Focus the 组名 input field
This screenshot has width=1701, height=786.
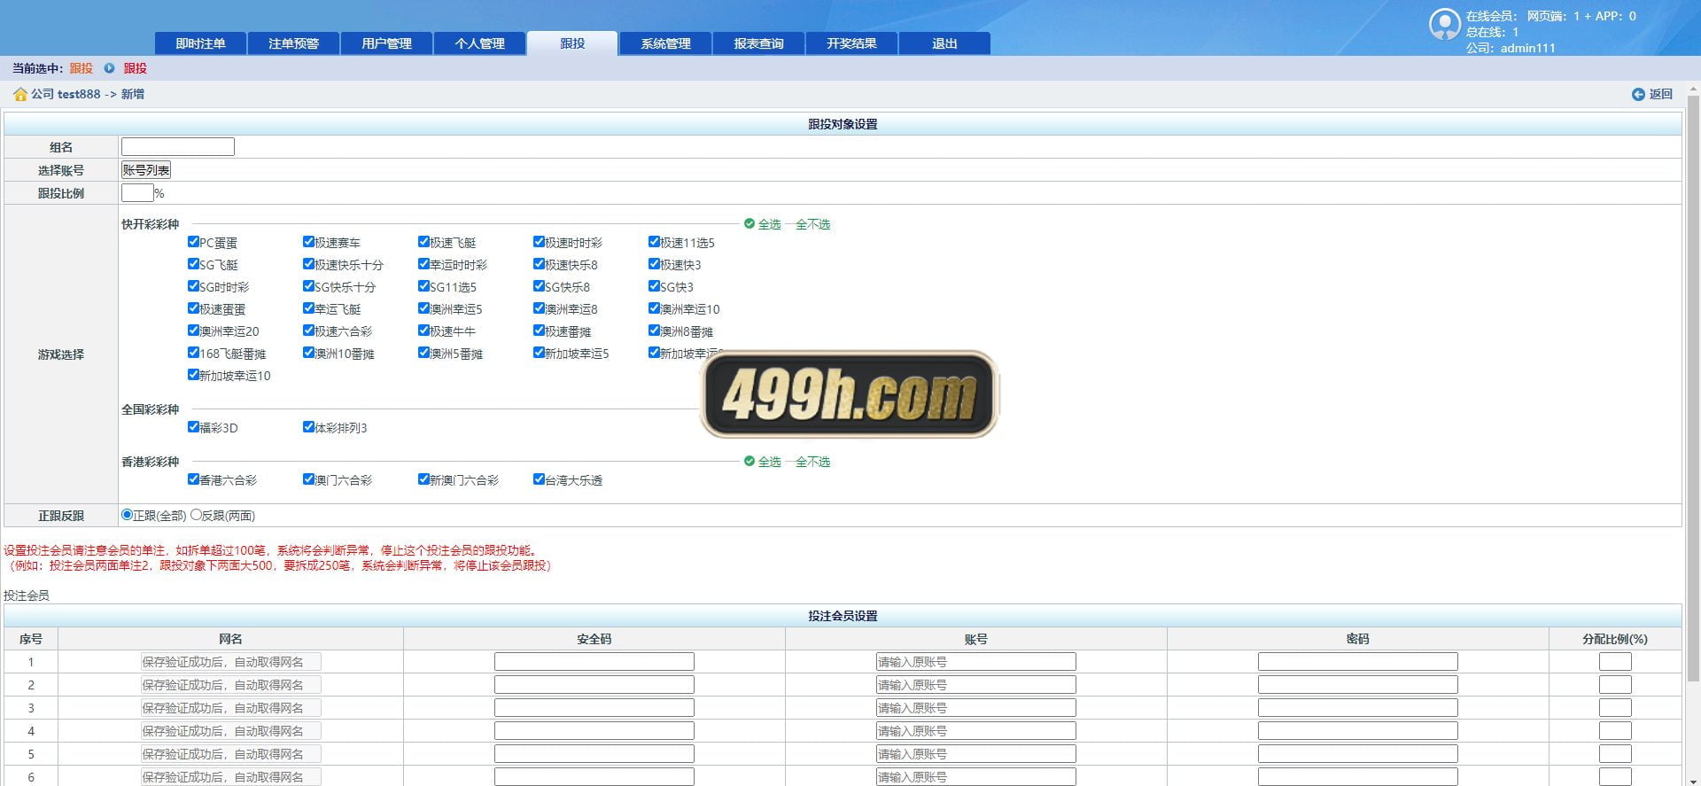(178, 147)
